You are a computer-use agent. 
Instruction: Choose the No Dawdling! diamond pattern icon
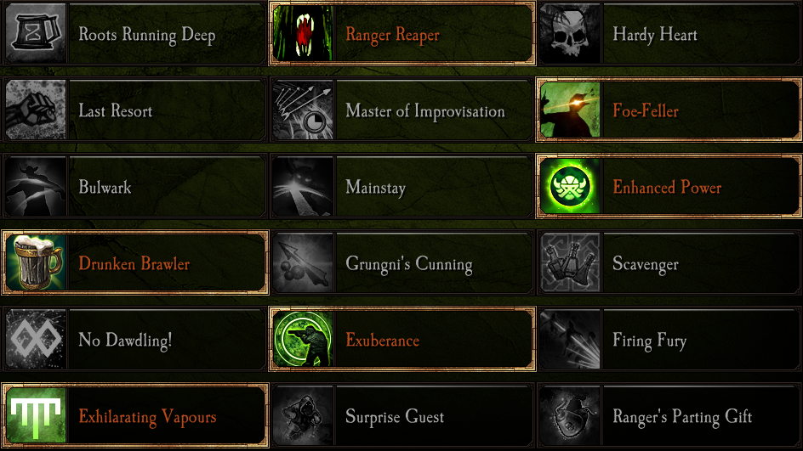36,339
